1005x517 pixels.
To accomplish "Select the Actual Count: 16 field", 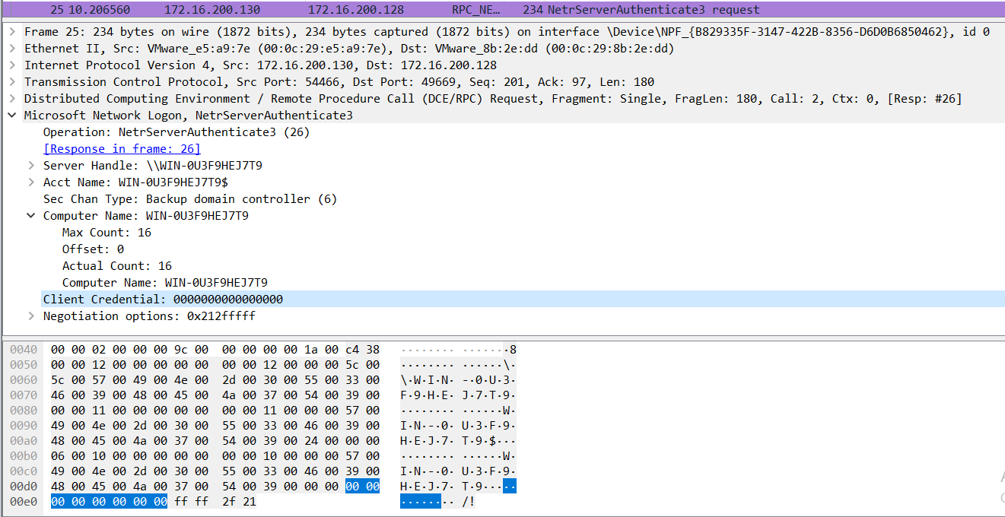I will (117, 266).
